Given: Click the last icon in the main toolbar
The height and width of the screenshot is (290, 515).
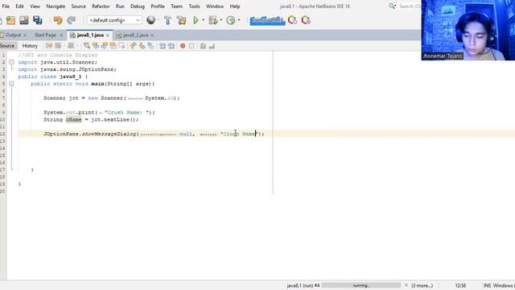Looking at the screenshot, I should point(306,20).
